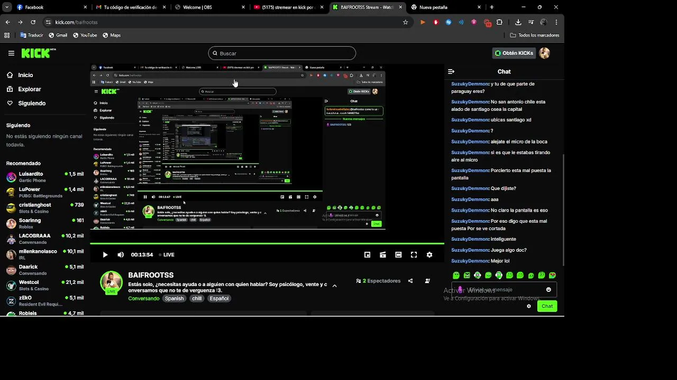Switch to the Welcome | OBS tab
Screen dimensions: 677x380
pyautogui.click(x=210, y=7)
